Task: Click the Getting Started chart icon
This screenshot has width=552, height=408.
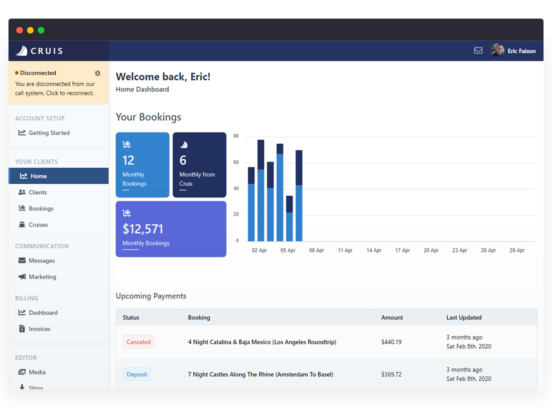Action: [22, 133]
